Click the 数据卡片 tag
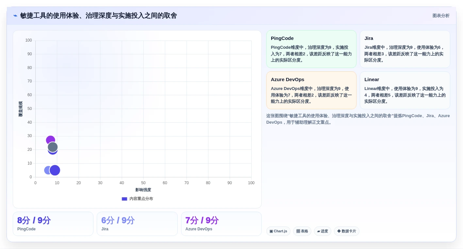 pyautogui.click(x=347, y=231)
